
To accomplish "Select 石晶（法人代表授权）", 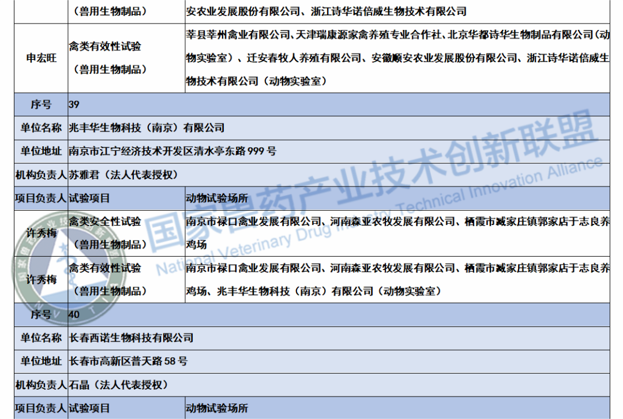I will pyautogui.click(x=118, y=385).
